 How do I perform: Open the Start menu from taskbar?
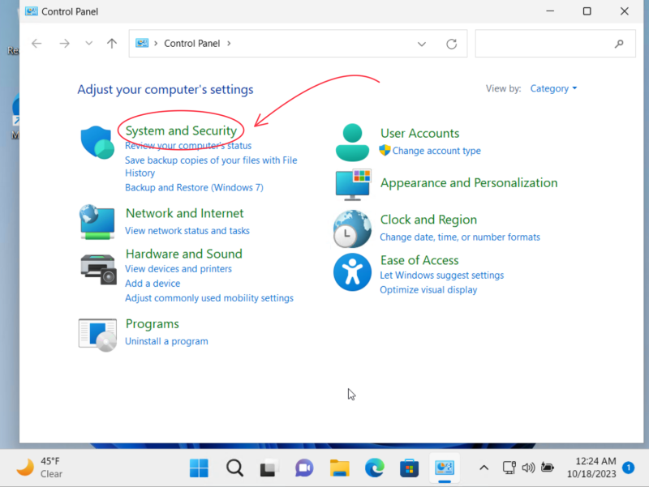(x=198, y=468)
